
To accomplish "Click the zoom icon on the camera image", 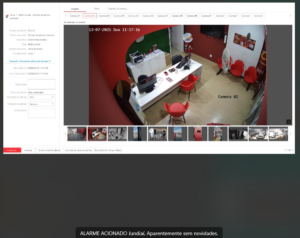I will pyautogui.click(x=288, y=122).
